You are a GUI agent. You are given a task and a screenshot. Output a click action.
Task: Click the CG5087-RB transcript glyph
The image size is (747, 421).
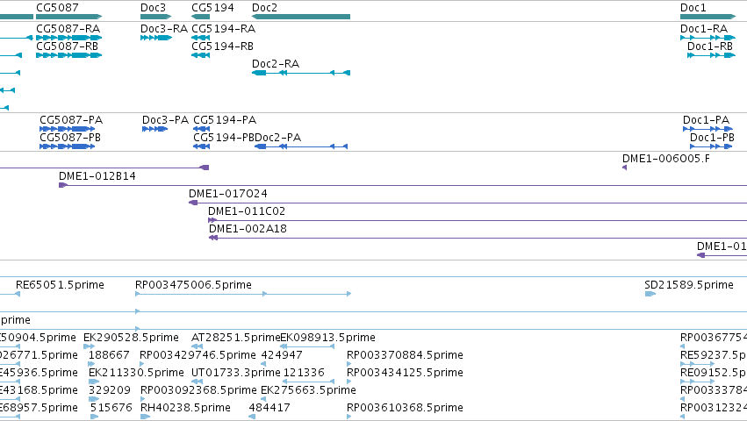click(x=69, y=55)
